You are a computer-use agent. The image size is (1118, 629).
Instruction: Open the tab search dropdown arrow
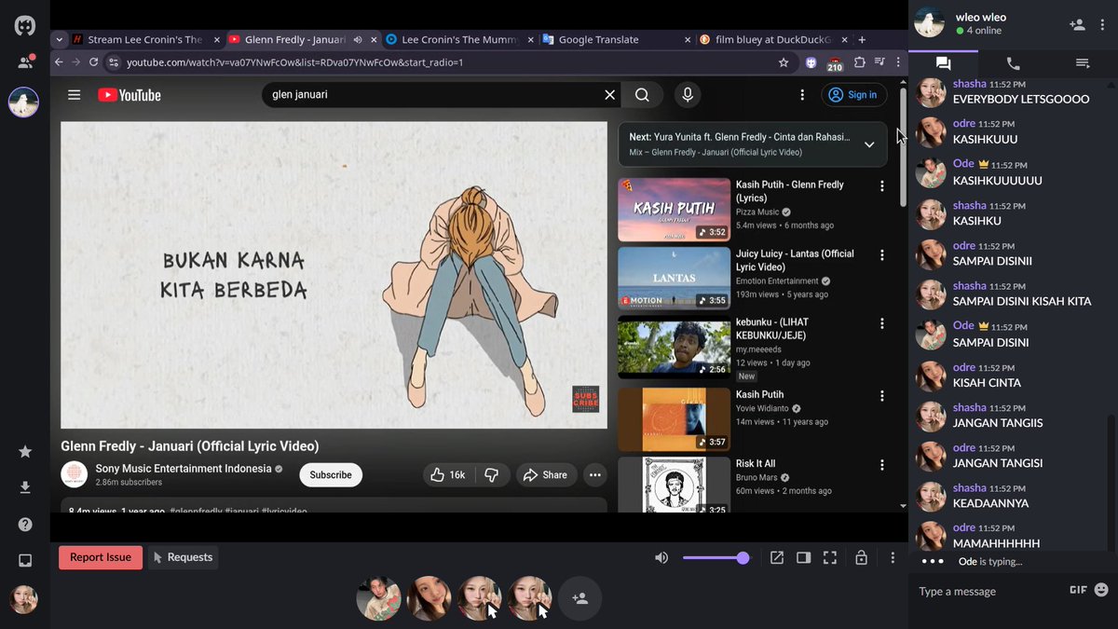60,40
